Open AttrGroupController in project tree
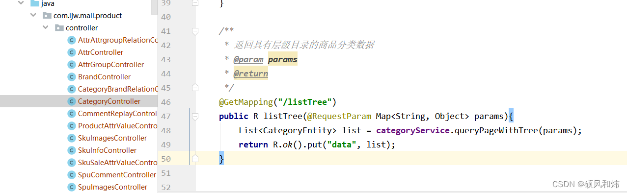The image size is (627, 193). coord(111,64)
